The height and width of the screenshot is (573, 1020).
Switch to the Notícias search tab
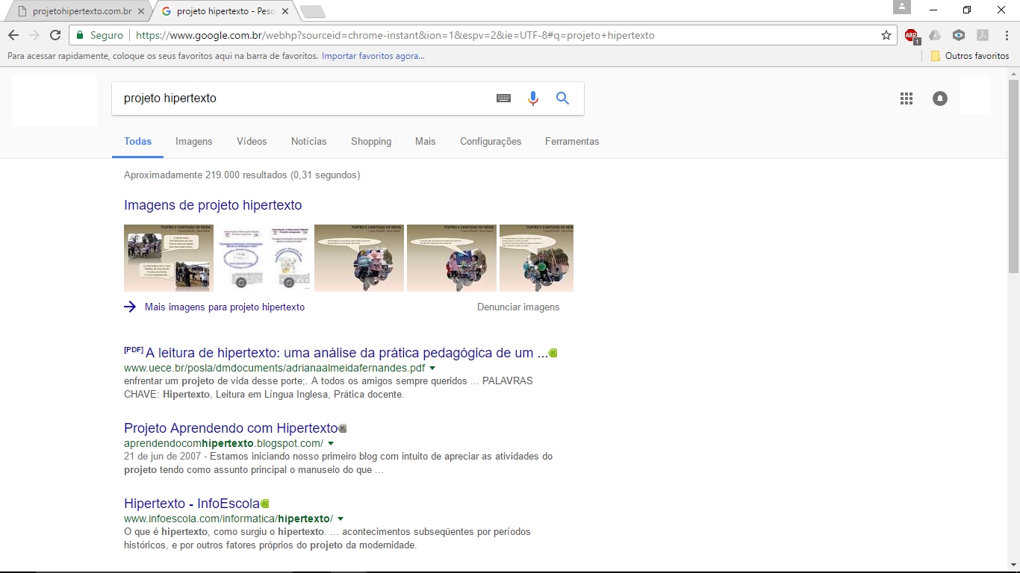(308, 141)
